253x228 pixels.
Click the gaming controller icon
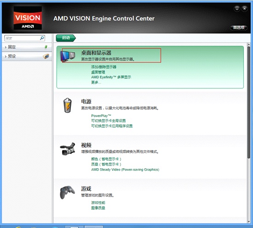[x=68, y=192]
